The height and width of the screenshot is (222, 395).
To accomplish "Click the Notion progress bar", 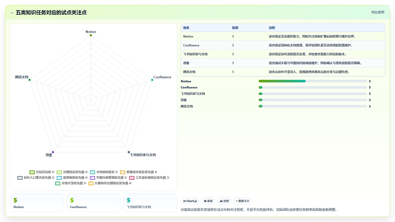I will (313, 81).
